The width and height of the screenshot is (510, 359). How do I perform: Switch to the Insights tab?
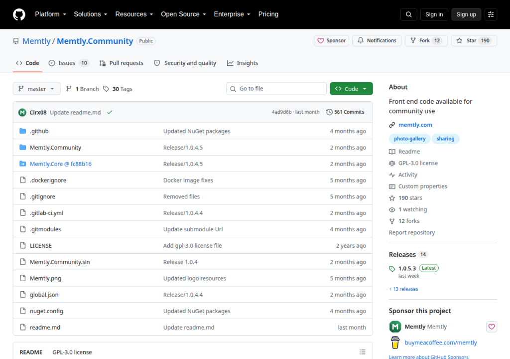(243, 63)
